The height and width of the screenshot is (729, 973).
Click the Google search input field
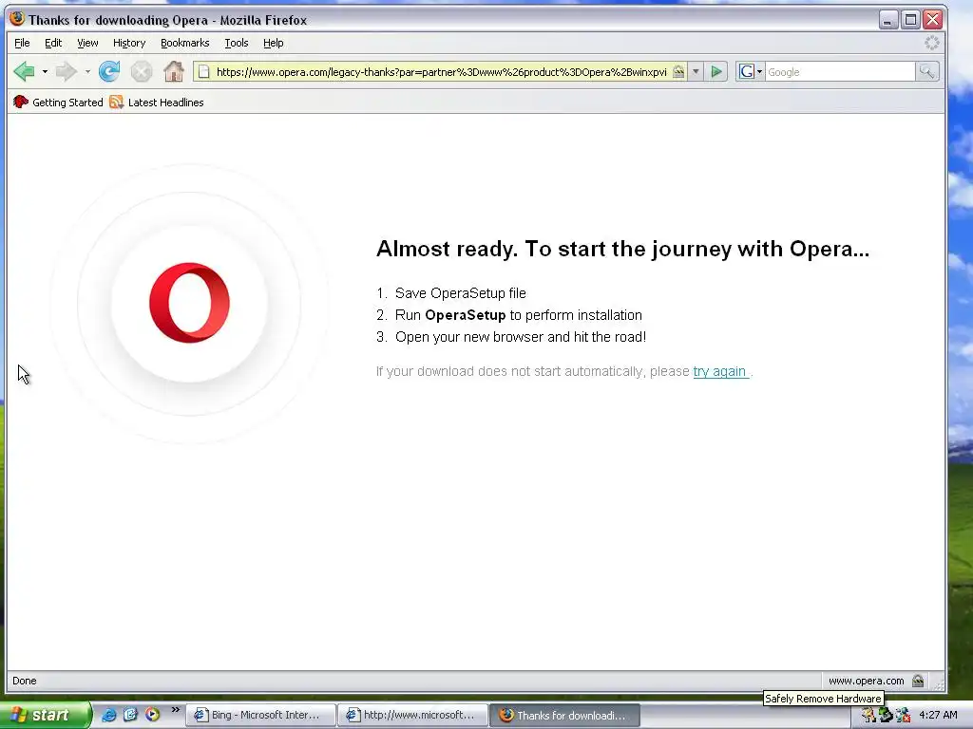(840, 72)
